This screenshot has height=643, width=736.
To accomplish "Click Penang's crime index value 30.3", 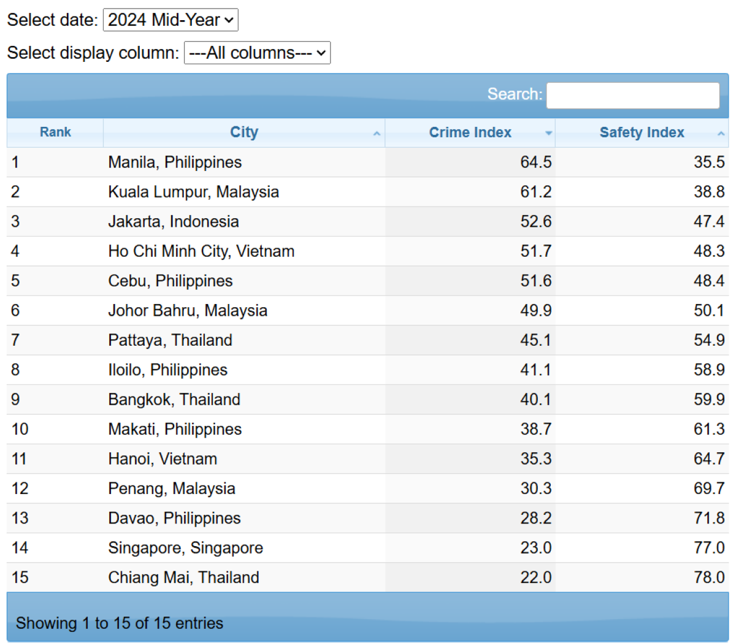I will (x=535, y=489).
